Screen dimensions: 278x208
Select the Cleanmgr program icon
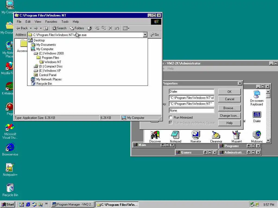coord(216,137)
